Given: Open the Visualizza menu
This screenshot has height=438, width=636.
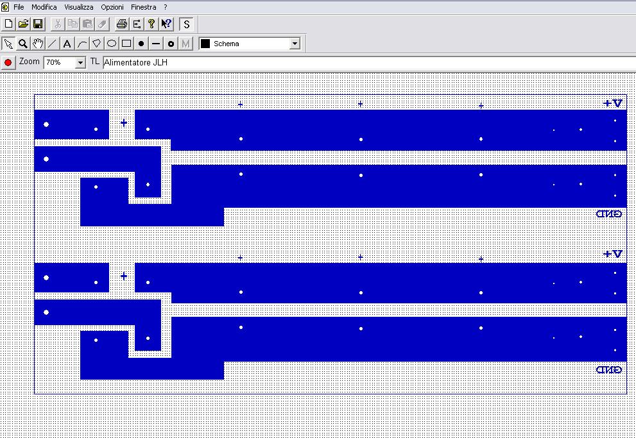Looking at the screenshot, I should [x=79, y=7].
